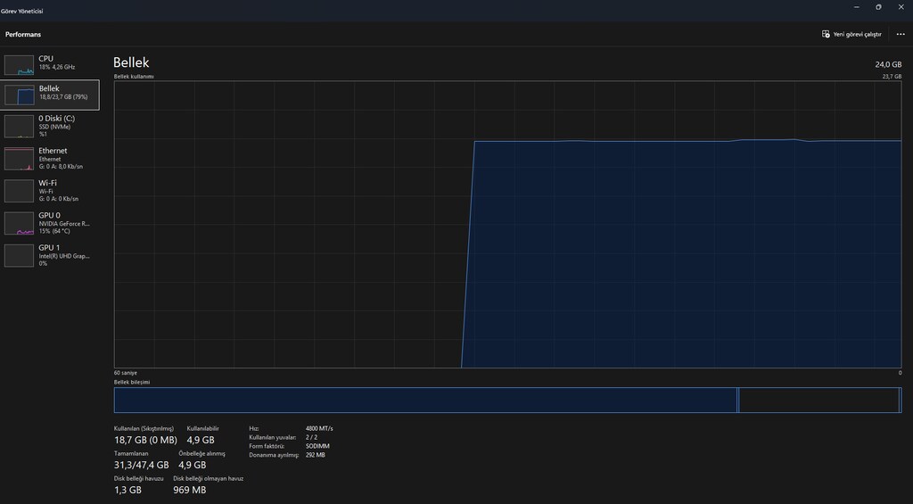Click the Wi-Fi label in sidebar
Screen dimensions: 913x504
click(x=48, y=183)
